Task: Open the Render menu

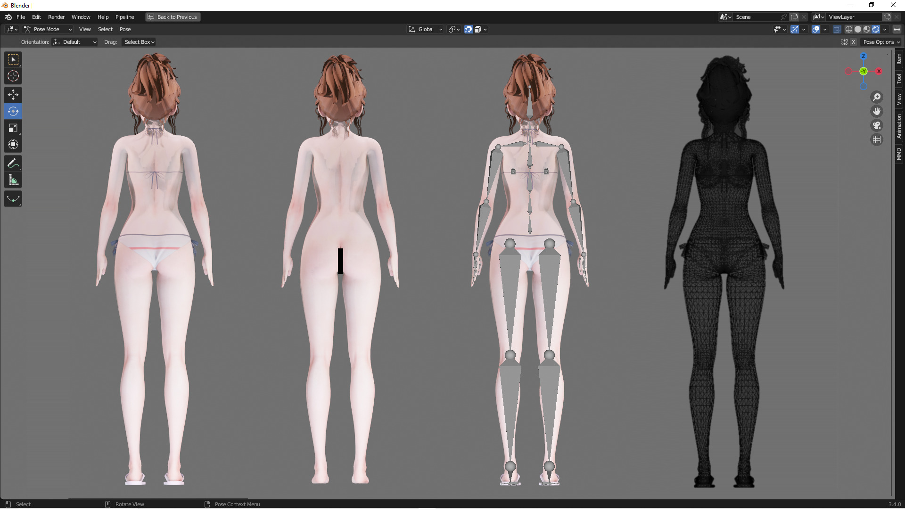Action: point(56,17)
